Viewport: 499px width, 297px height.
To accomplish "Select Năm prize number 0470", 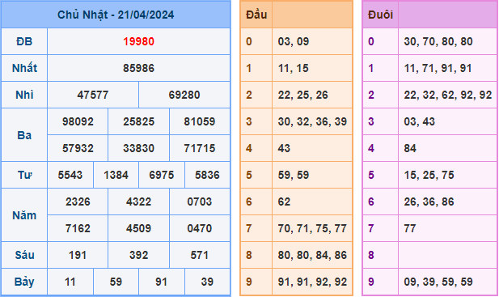I will pos(200,228).
